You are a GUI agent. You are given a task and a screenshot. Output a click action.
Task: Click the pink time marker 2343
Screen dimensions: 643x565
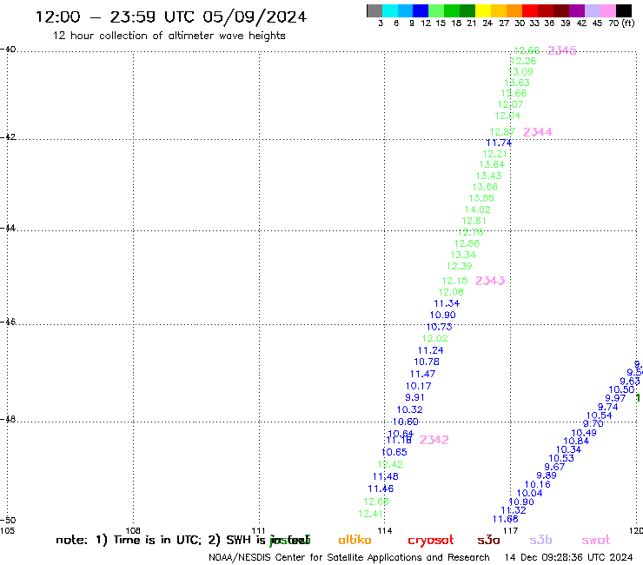point(490,281)
